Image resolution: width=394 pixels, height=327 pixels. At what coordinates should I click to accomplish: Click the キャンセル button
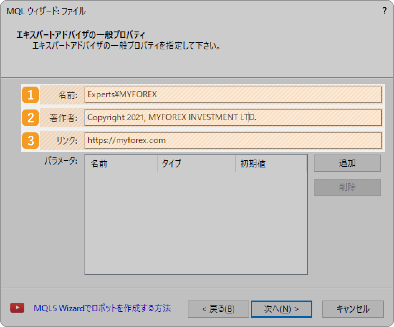pyautogui.click(x=353, y=309)
